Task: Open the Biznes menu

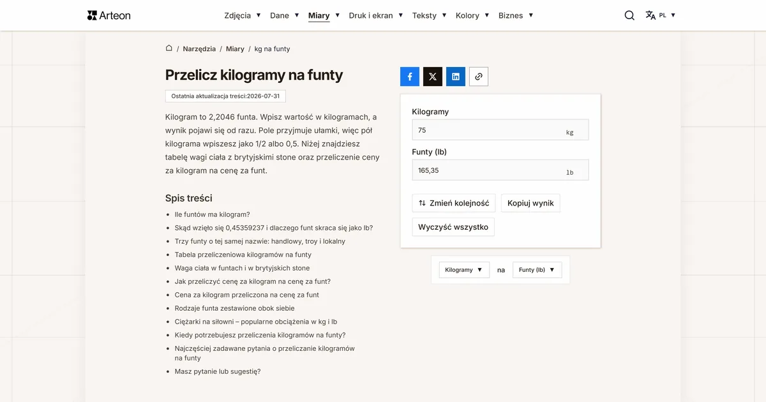Action: pyautogui.click(x=516, y=15)
